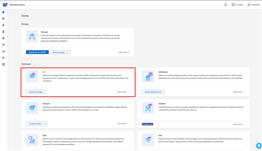
Task: Click the AI card title
Action: tap(44, 72)
